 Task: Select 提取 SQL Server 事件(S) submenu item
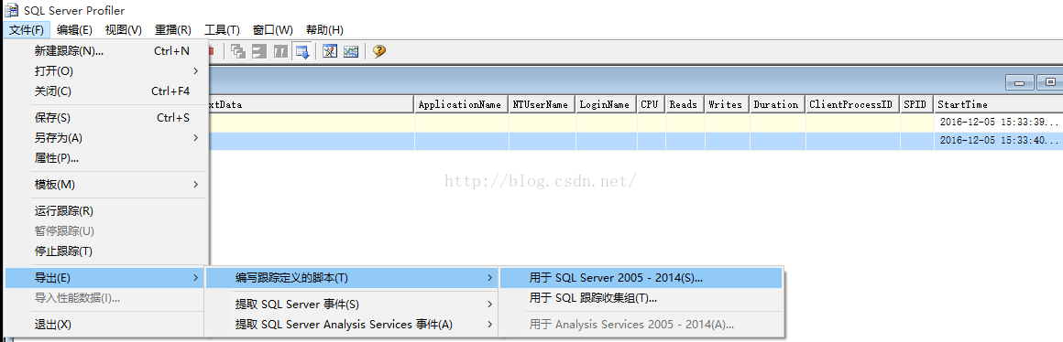coord(351,305)
